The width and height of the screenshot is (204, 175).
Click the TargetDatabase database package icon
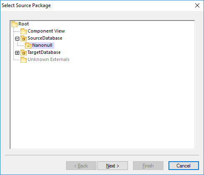[23, 53]
